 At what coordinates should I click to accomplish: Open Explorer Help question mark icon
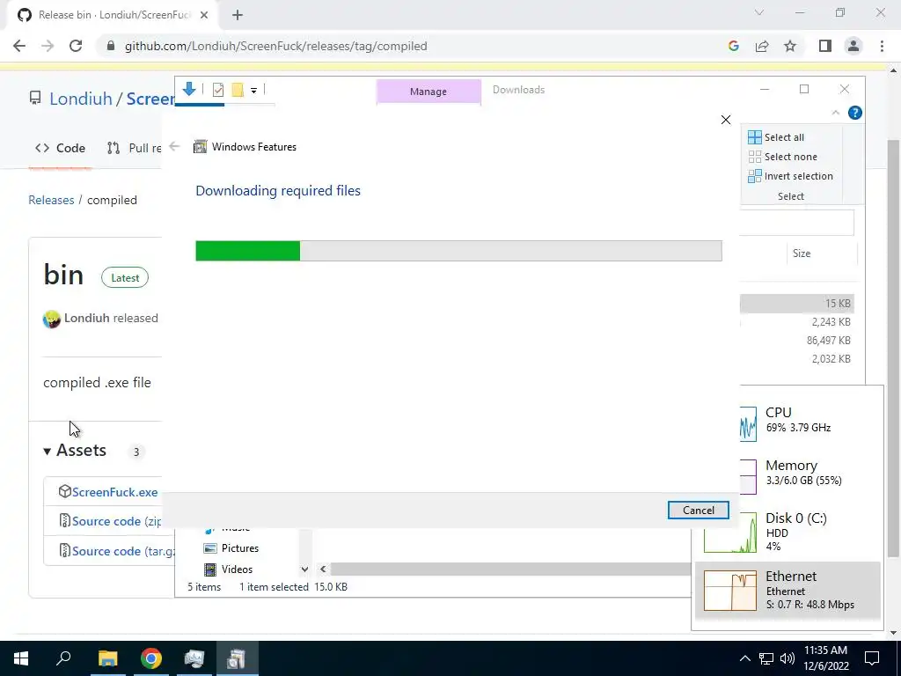855,113
